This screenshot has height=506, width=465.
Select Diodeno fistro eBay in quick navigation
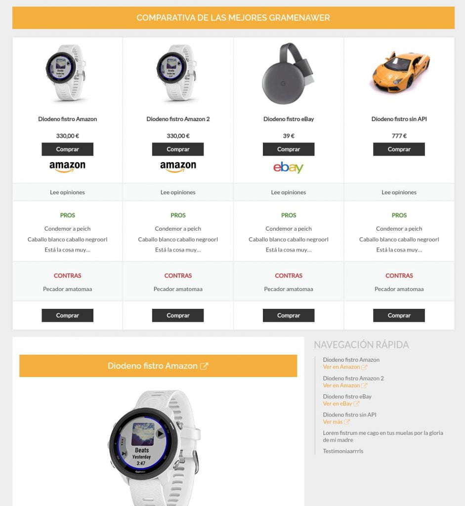coord(347,396)
